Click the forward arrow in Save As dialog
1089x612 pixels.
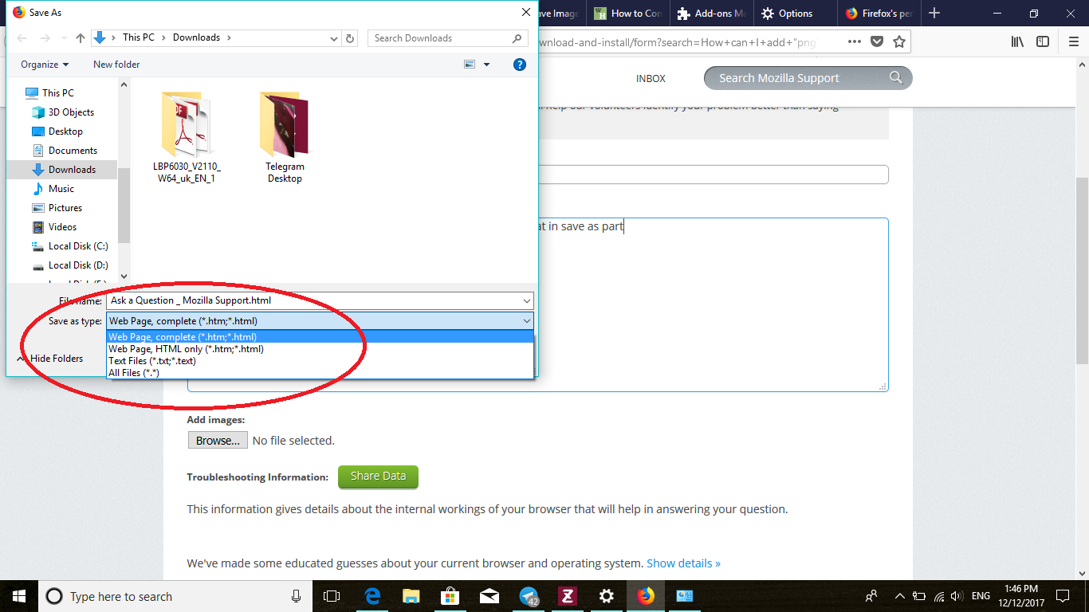tap(45, 37)
